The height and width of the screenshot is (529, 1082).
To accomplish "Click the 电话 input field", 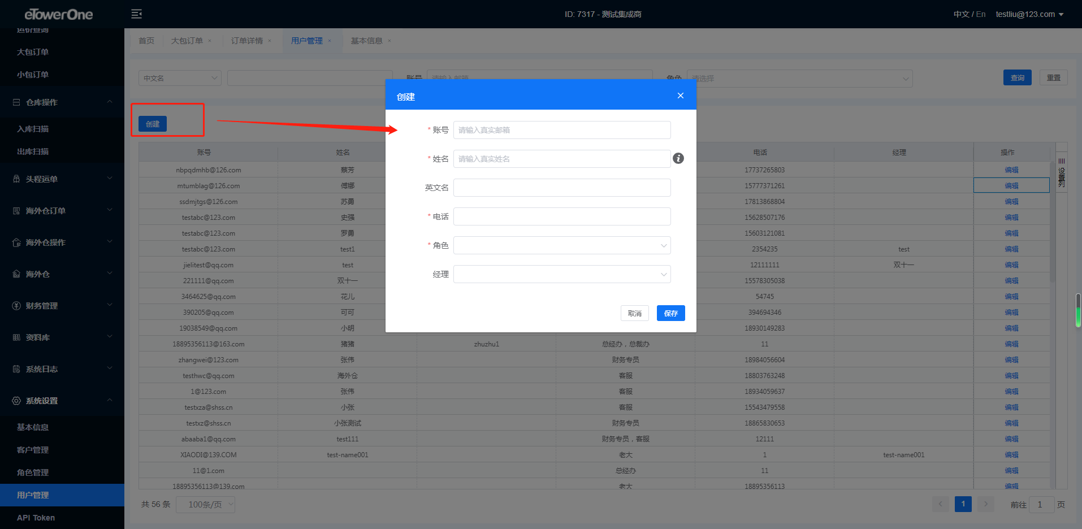I will pyautogui.click(x=562, y=216).
